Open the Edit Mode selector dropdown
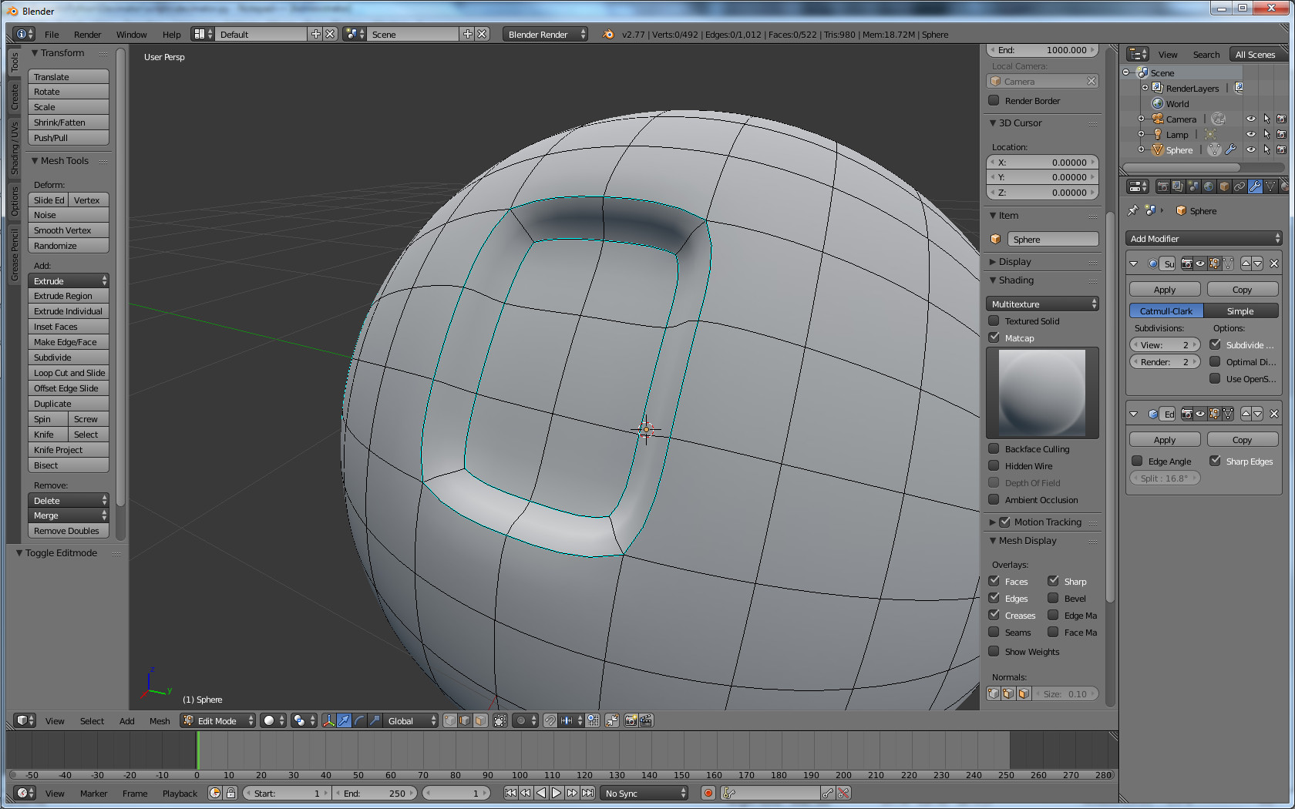Screen dimensions: 1295x809 pyautogui.click(x=218, y=720)
